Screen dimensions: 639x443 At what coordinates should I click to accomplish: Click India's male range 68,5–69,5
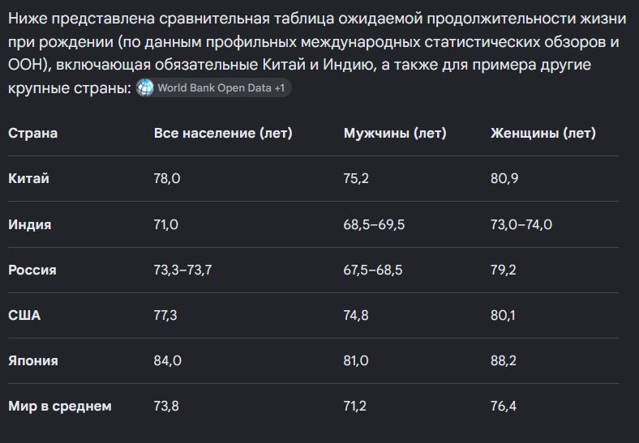pyautogui.click(x=374, y=224)
